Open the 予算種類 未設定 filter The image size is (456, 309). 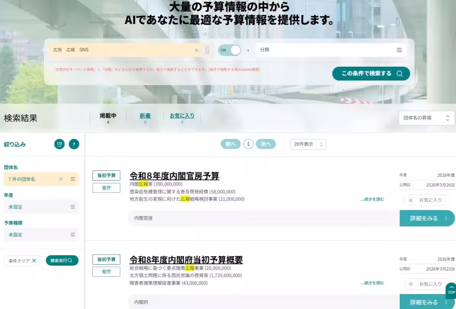point(41,235)
